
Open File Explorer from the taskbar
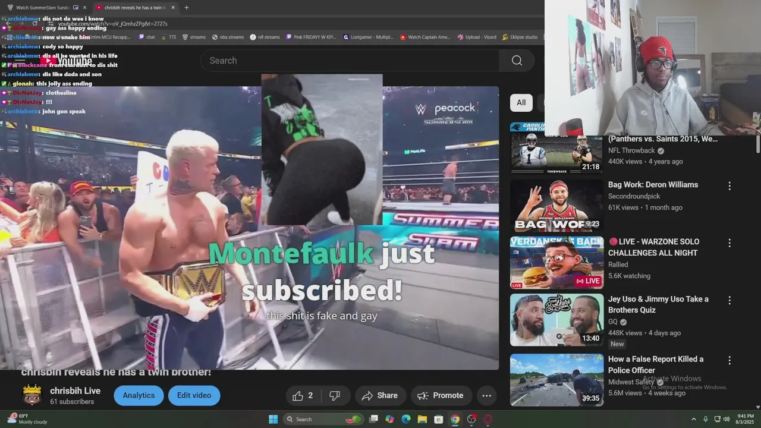[422, 419]
